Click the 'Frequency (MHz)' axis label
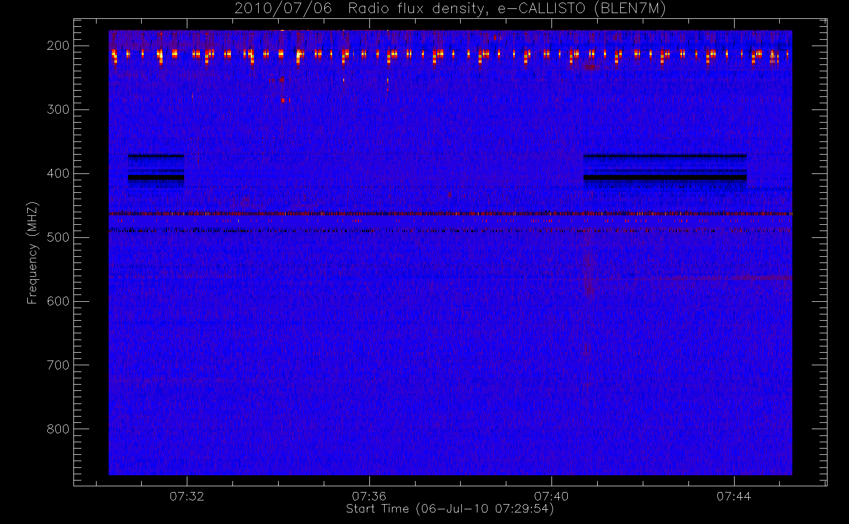849x524 pixels. [x=33, y=253]
